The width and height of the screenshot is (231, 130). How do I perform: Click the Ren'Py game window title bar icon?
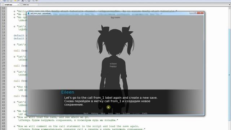(29, 13)
